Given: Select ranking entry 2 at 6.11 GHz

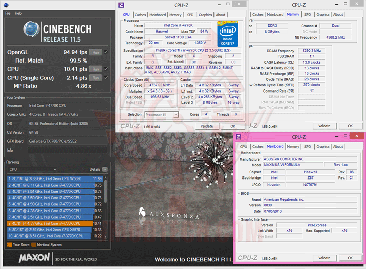Looking at the screenshot, I should 55,185.
